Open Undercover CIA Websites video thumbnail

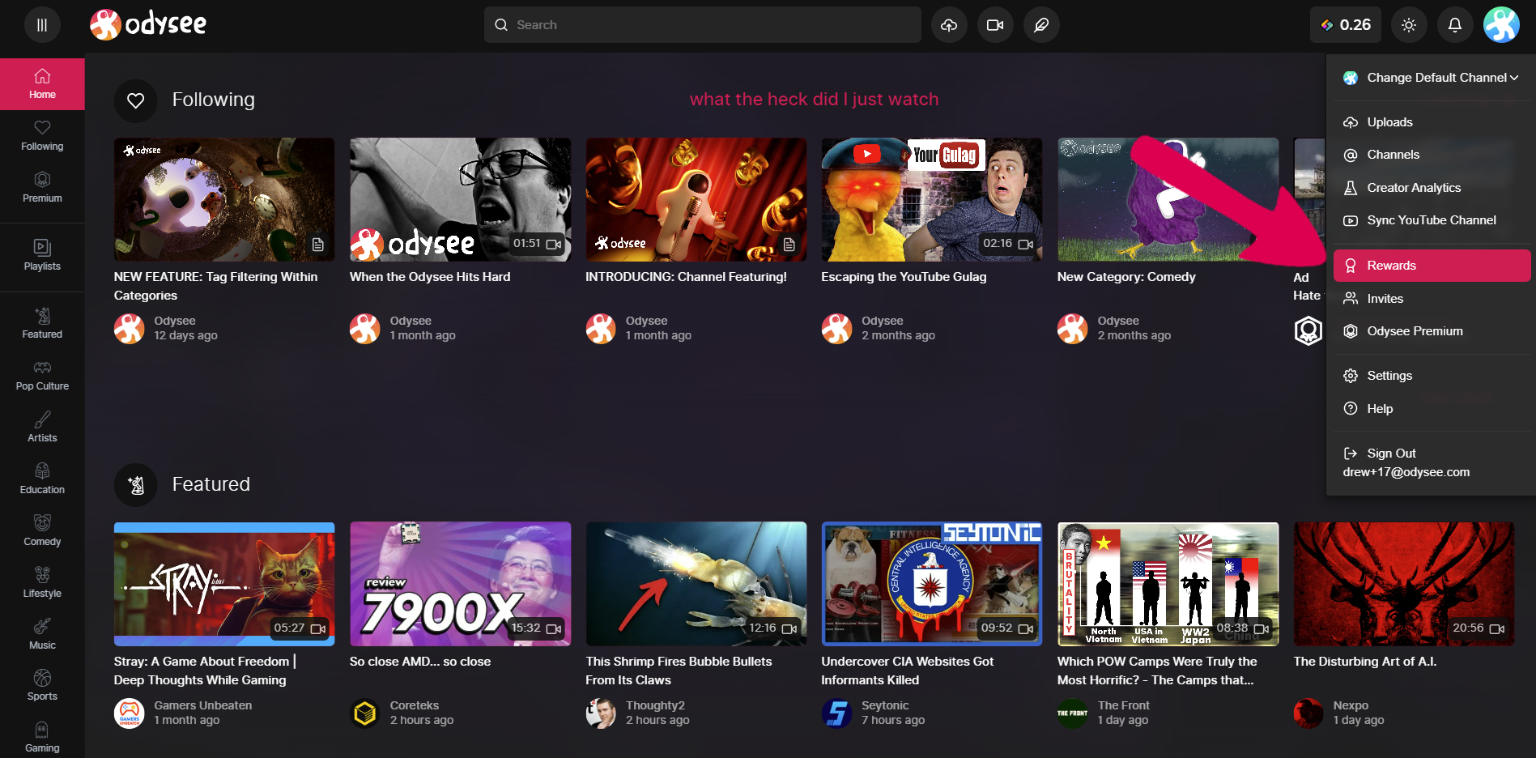(x=932, y=584)
